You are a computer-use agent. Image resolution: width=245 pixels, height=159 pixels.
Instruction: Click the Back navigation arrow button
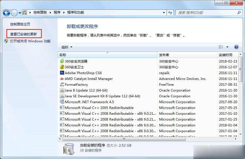6,13
